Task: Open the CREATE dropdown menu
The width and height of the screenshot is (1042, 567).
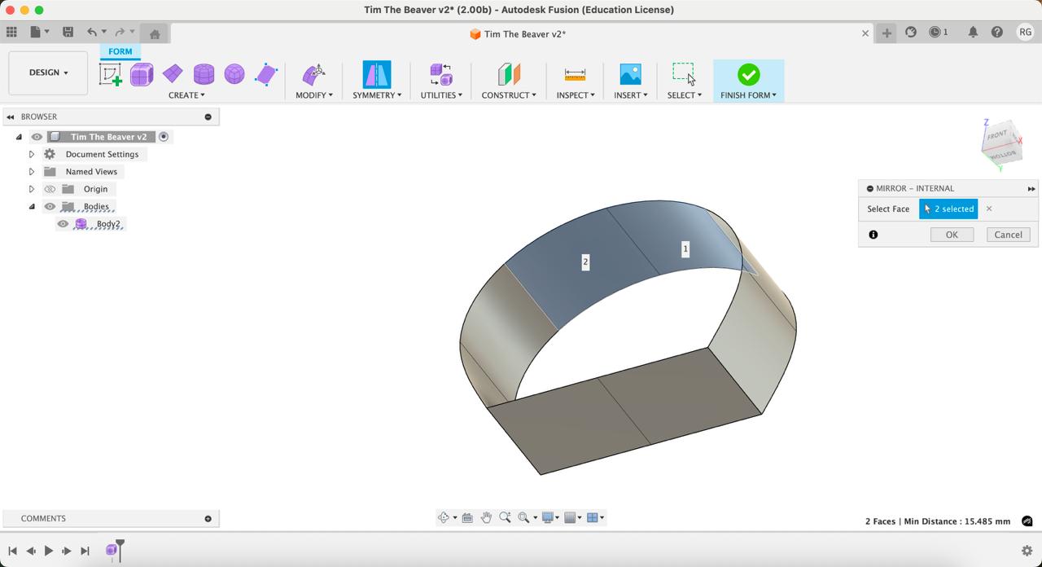Action: point(186,95)
